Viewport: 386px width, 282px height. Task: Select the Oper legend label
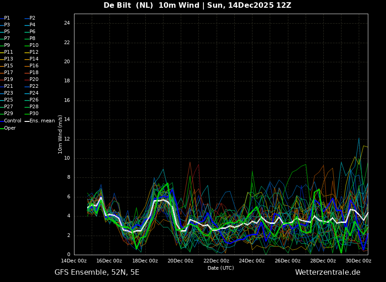10,128
